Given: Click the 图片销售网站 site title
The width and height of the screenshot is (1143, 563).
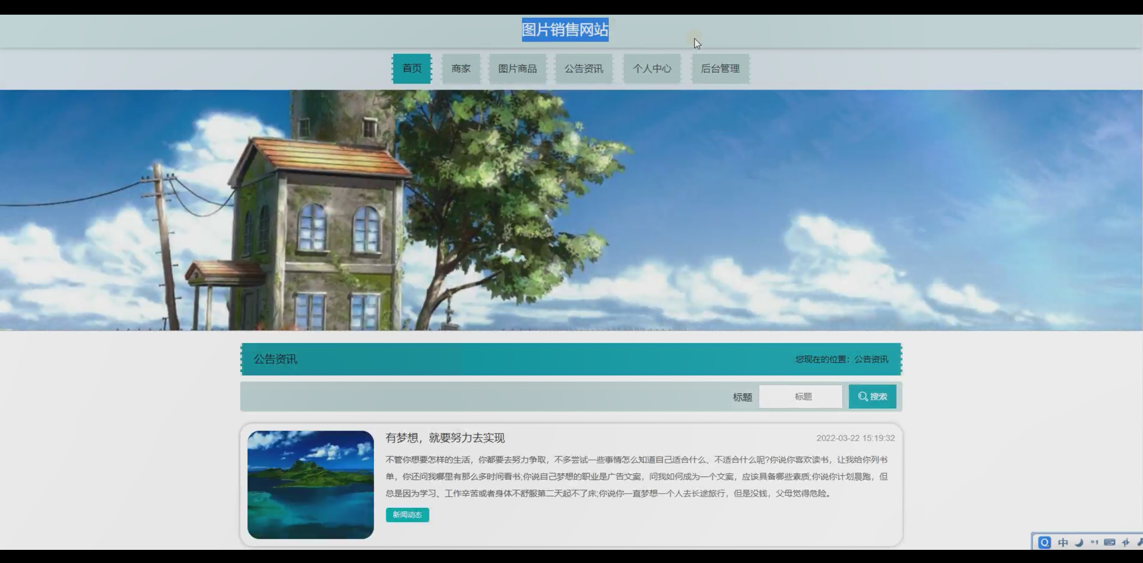Looking at the screenshot, I should click(x=565, y=30).
